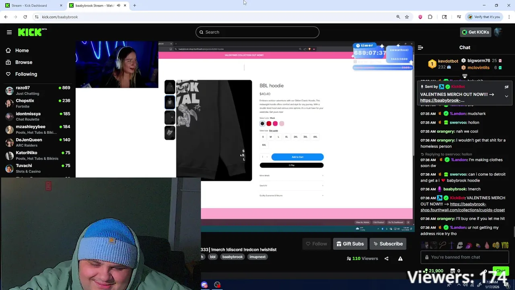
Task: Open chat settings gear icon
Action: 485,271
